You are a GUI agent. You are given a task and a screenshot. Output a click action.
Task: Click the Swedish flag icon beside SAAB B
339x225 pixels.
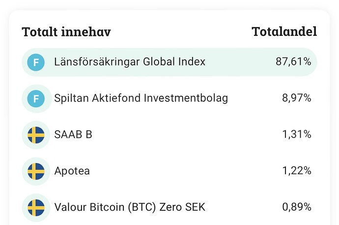[x=36, y=135]
